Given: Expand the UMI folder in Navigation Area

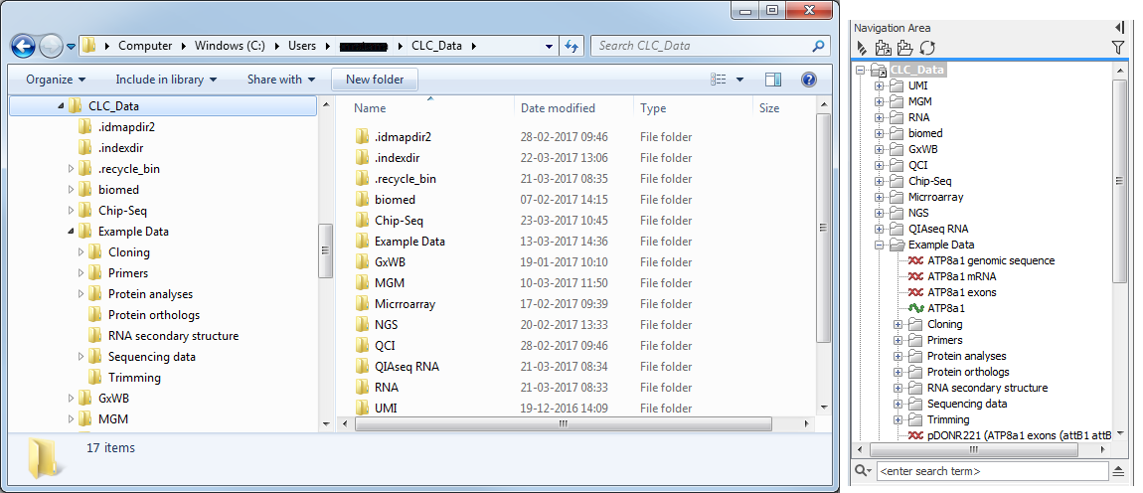Looking at the screenshot, I should pyautogui.click(x=879, y=85).
